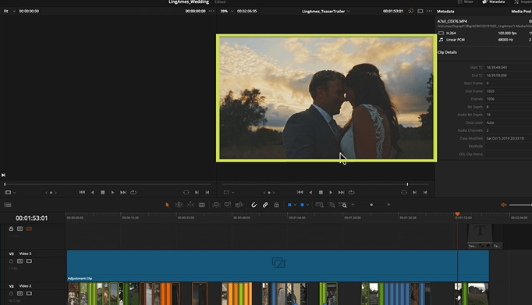This screenshot has width=532, height=305.
Task: Select the Text title clip on timeline
Action: pyautogui.click(x=480, y=236)
